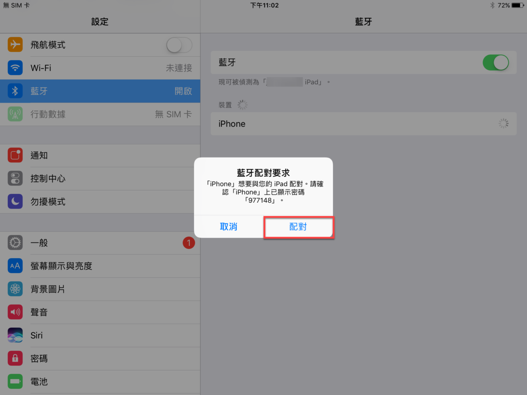
Task: Open the 勿擾模式 settings row
Action: click(x=100, y=201)
